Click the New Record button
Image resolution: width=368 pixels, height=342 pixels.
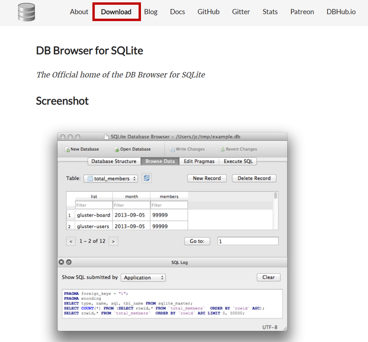tap(207, 178)
